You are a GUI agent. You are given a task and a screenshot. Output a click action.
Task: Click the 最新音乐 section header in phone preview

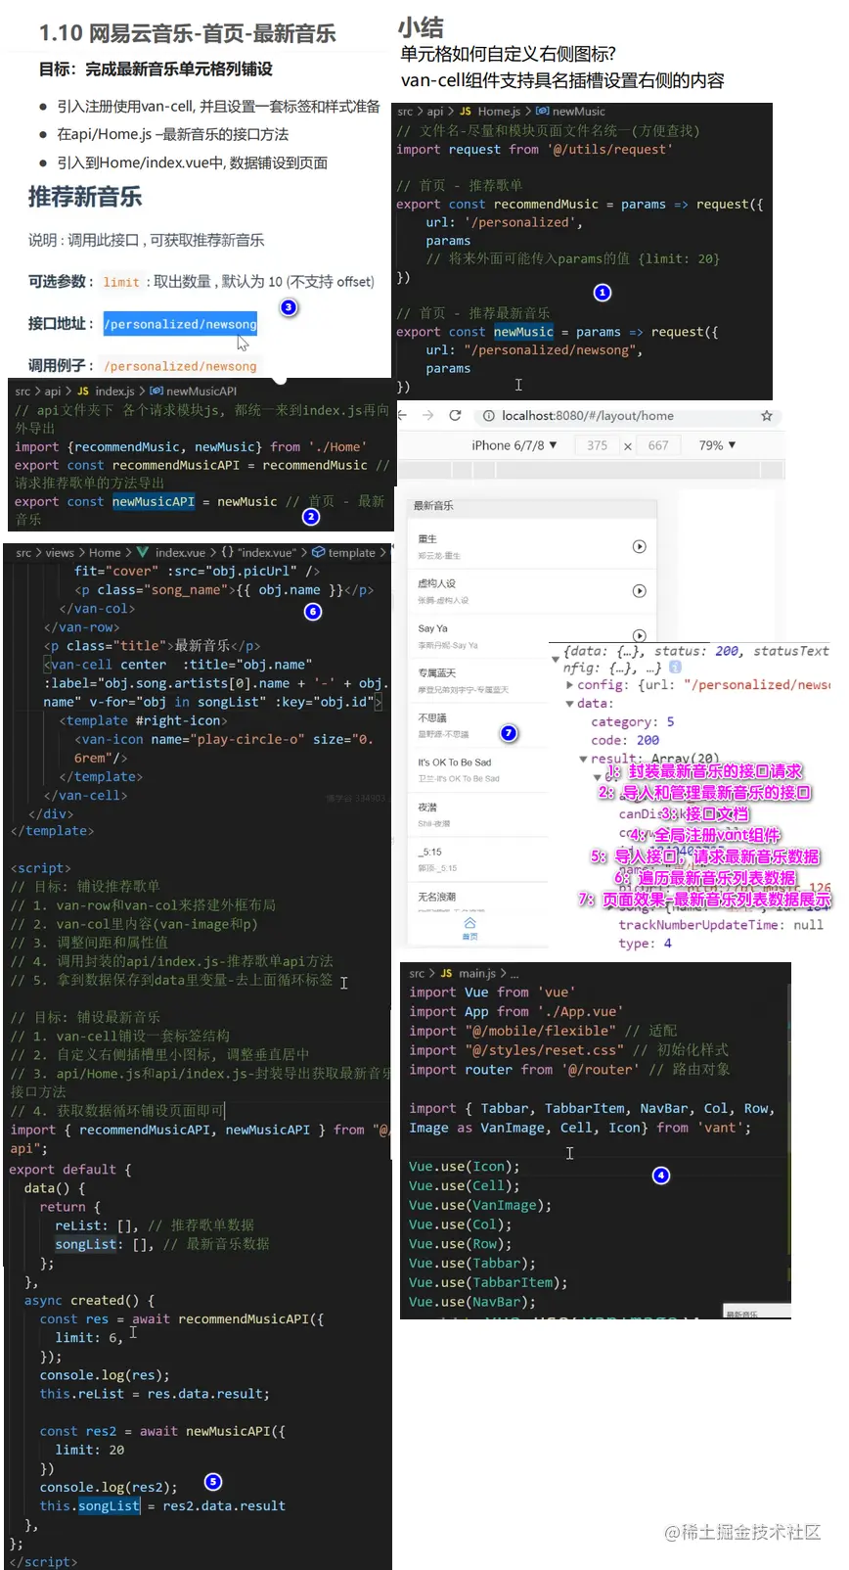531,506
